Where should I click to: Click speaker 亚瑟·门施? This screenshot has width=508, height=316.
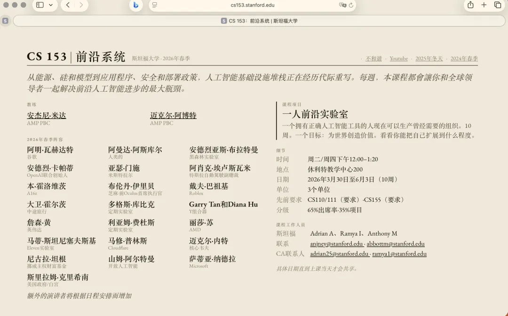[124, 168]
